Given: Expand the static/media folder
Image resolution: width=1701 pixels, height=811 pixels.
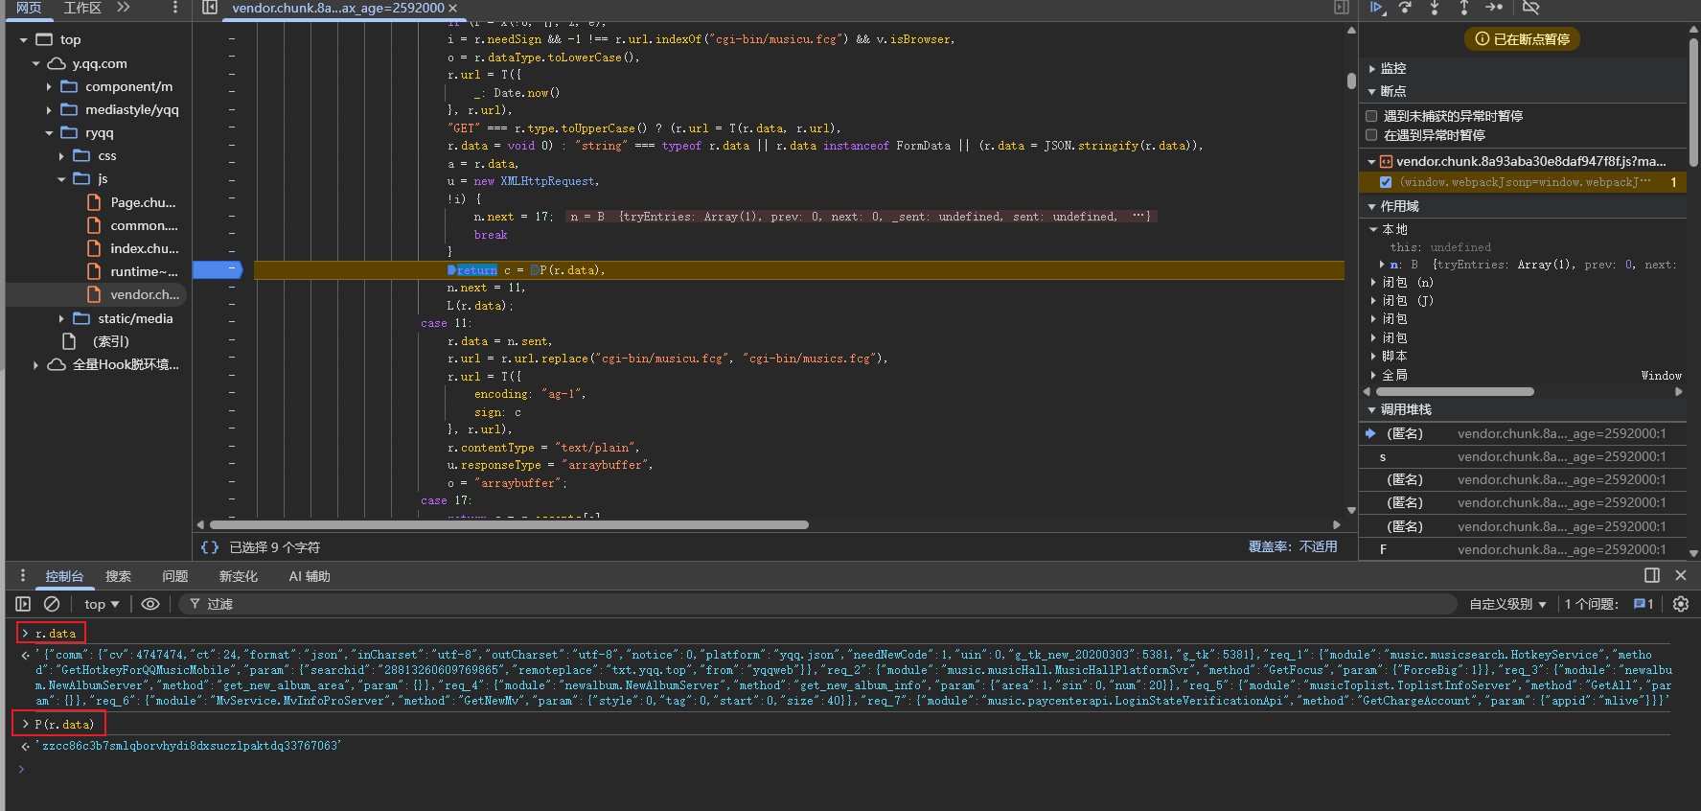Looking at the screenshot, I should coord(61,318).
